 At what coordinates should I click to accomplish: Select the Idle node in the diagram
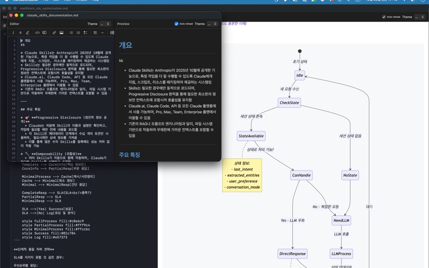300,75
